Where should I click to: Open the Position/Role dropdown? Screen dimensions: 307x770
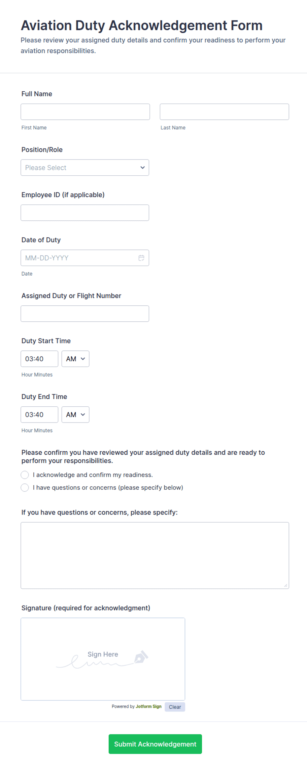coord(85,167)
